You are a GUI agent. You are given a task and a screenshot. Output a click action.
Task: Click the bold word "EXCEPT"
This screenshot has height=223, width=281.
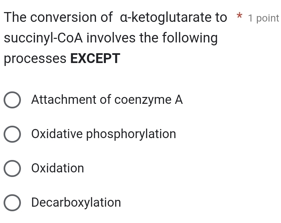(x=95, y=59)
